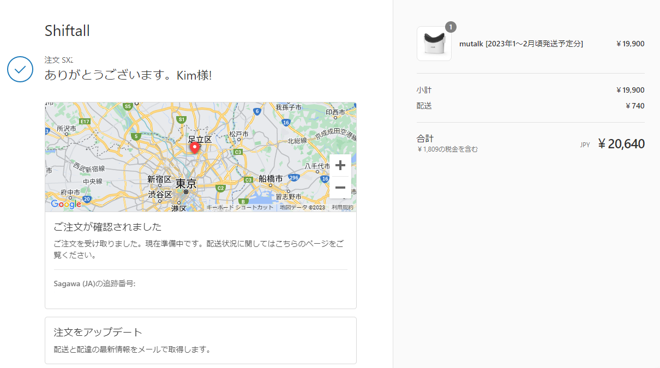Click the 地図データ ©2023 map attribution
Screen dimensions: 660x368
pyautogui.click(x=302, y=207)
